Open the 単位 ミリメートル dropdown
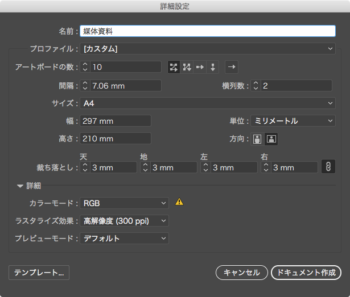Screen dimensions: 350x297 click(x=293, y=121)
